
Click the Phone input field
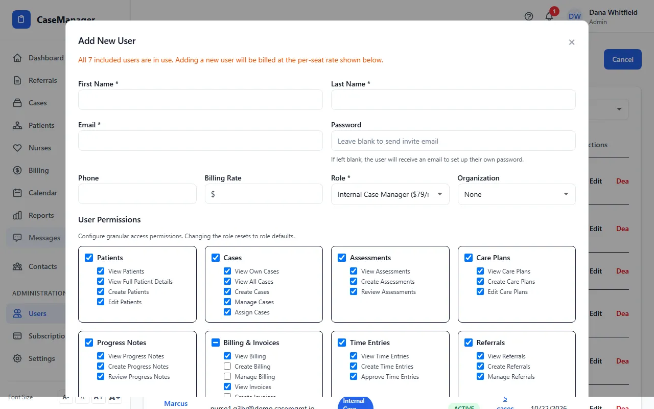[137, 194]
